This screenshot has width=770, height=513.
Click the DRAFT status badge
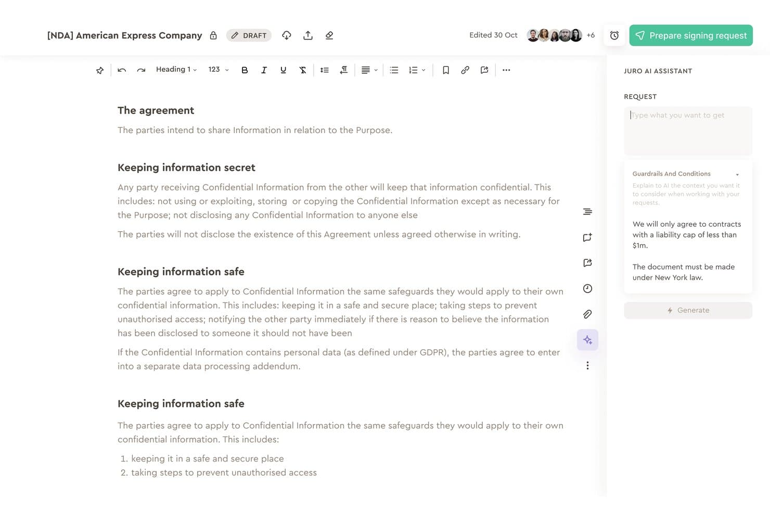point(249,35)
